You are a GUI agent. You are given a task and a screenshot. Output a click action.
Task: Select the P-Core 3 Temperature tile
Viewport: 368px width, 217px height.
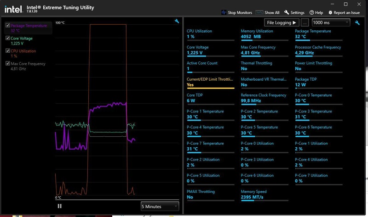pyautogui.click(x=318, y=115)
